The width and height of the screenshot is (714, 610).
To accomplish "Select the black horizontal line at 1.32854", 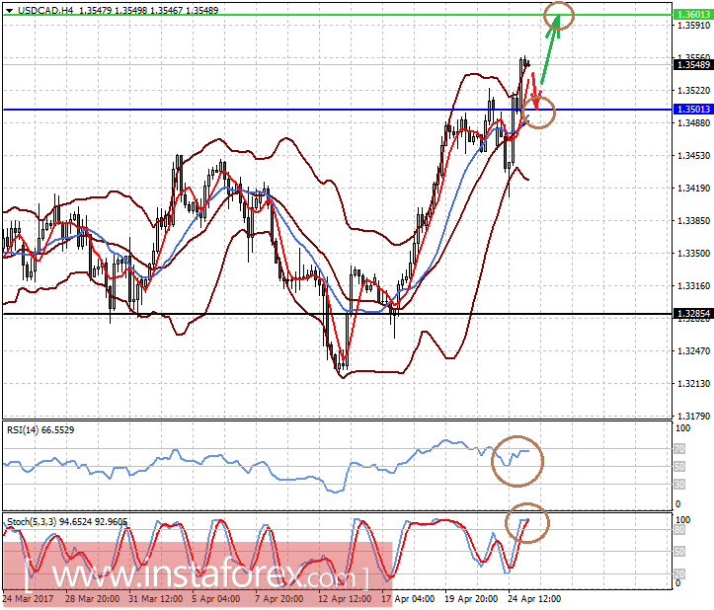I will (x=338, y=314).
